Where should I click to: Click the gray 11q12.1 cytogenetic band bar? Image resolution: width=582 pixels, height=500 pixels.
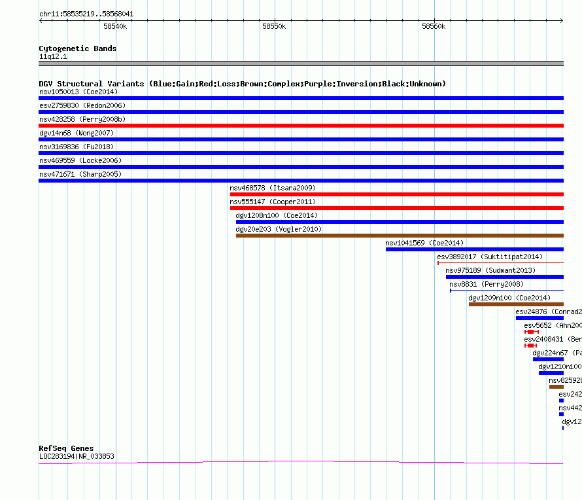click(x=301, y=63)
